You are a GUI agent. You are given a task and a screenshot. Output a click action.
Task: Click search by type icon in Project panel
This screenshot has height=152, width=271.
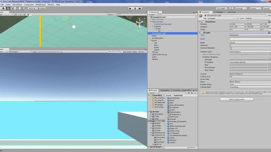(189, 93)
